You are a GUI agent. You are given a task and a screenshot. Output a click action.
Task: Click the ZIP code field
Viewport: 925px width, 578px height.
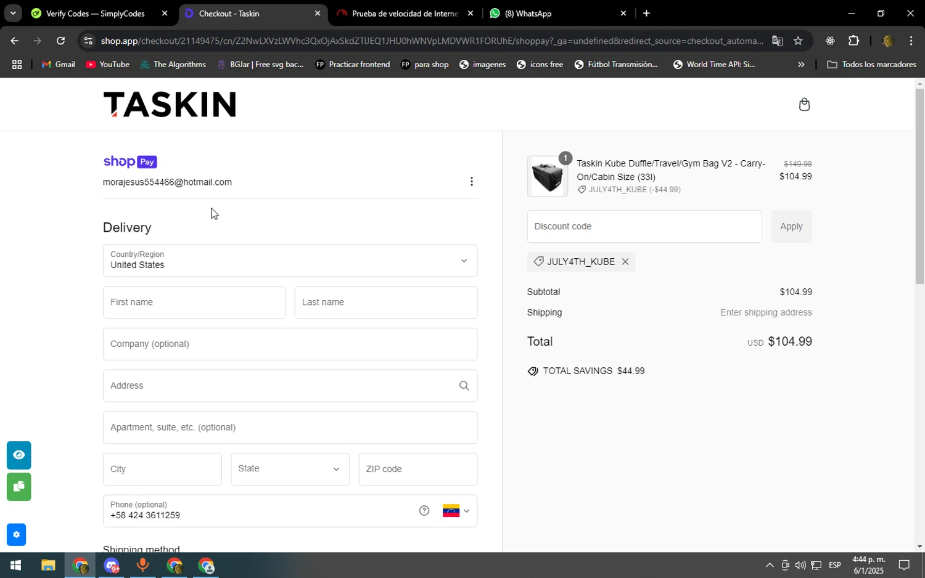coord(418,470)
